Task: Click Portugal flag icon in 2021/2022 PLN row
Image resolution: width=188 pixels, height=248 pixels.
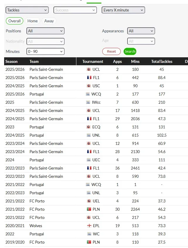Action: click(x=89, y=210)
